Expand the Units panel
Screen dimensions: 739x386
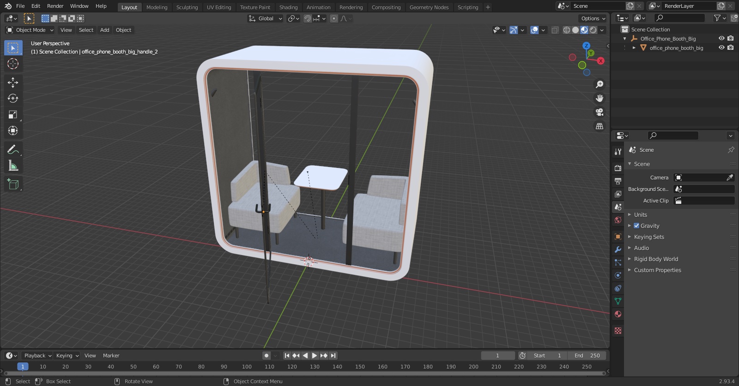(640, 215)
